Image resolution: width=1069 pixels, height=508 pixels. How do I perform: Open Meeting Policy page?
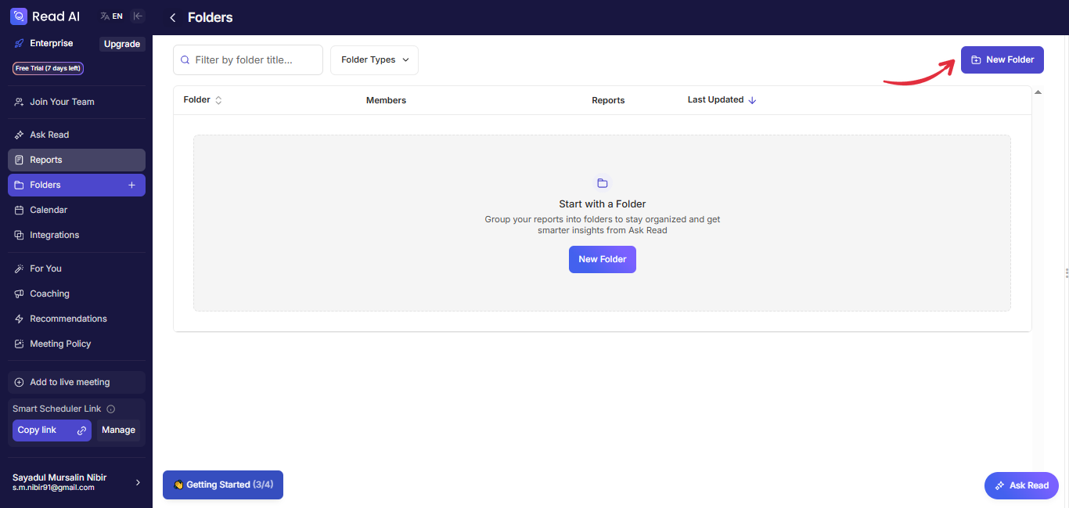pyautogui.click(x=77, y=344)
